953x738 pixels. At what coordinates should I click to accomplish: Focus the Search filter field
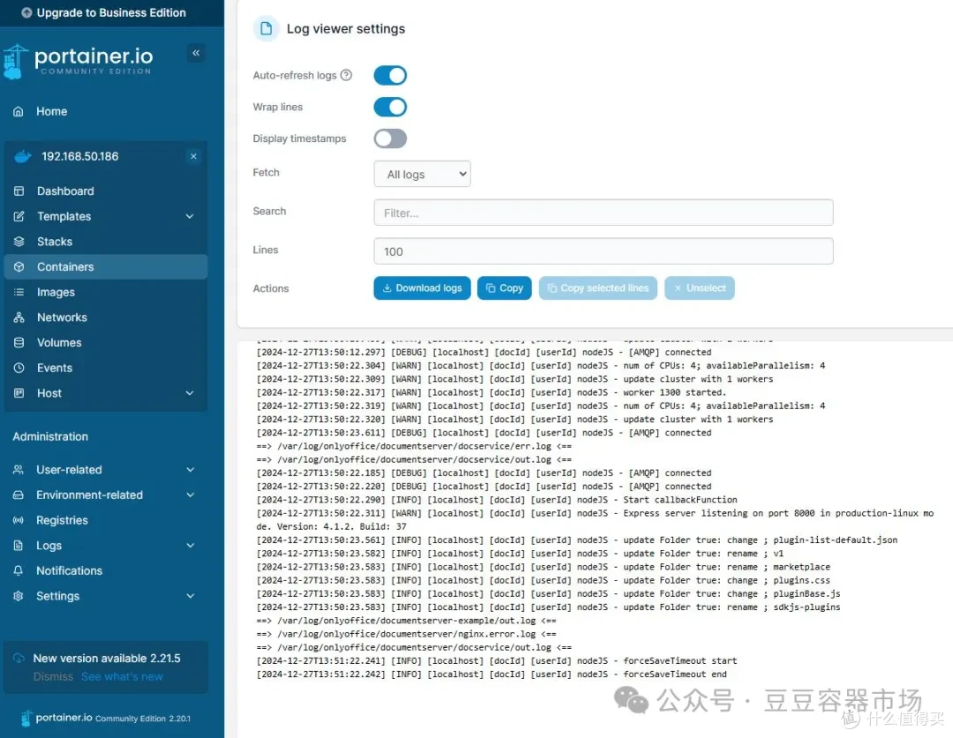(604, 212)
